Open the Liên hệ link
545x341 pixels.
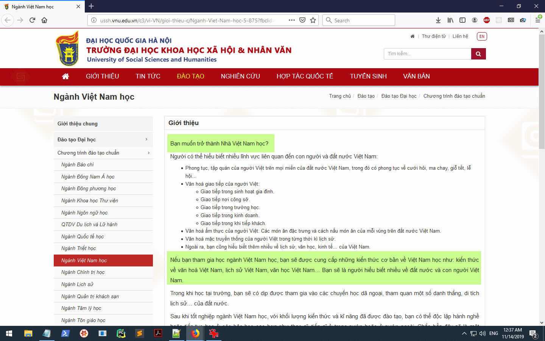click(460, 36)
